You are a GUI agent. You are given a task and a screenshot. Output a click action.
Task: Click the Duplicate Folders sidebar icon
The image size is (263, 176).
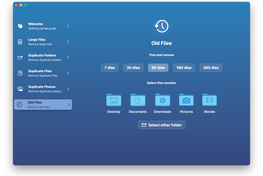20,58
